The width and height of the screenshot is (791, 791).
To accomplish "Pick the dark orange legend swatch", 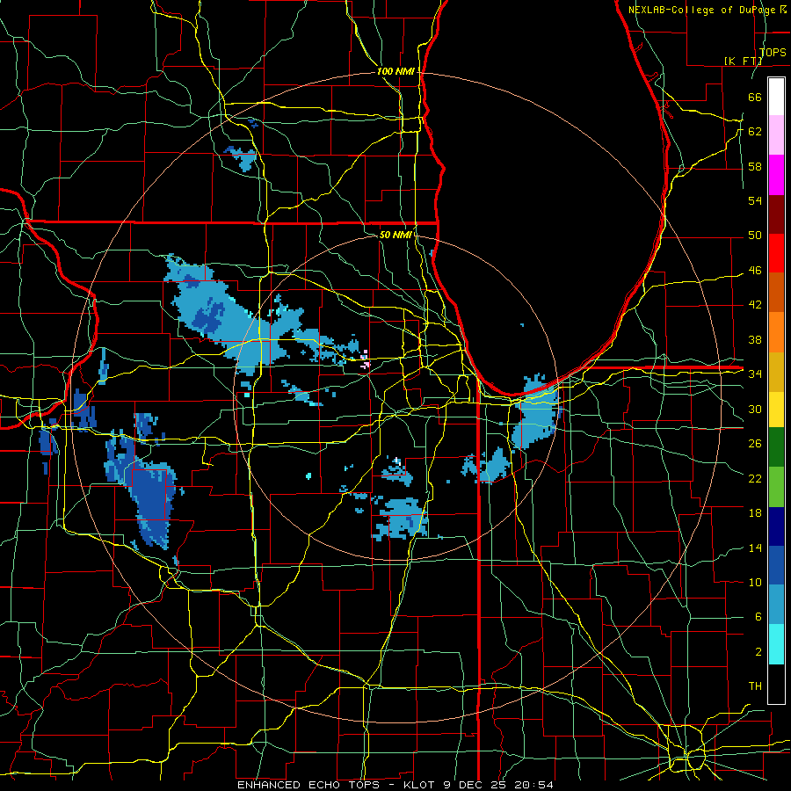I will point(776,293).
